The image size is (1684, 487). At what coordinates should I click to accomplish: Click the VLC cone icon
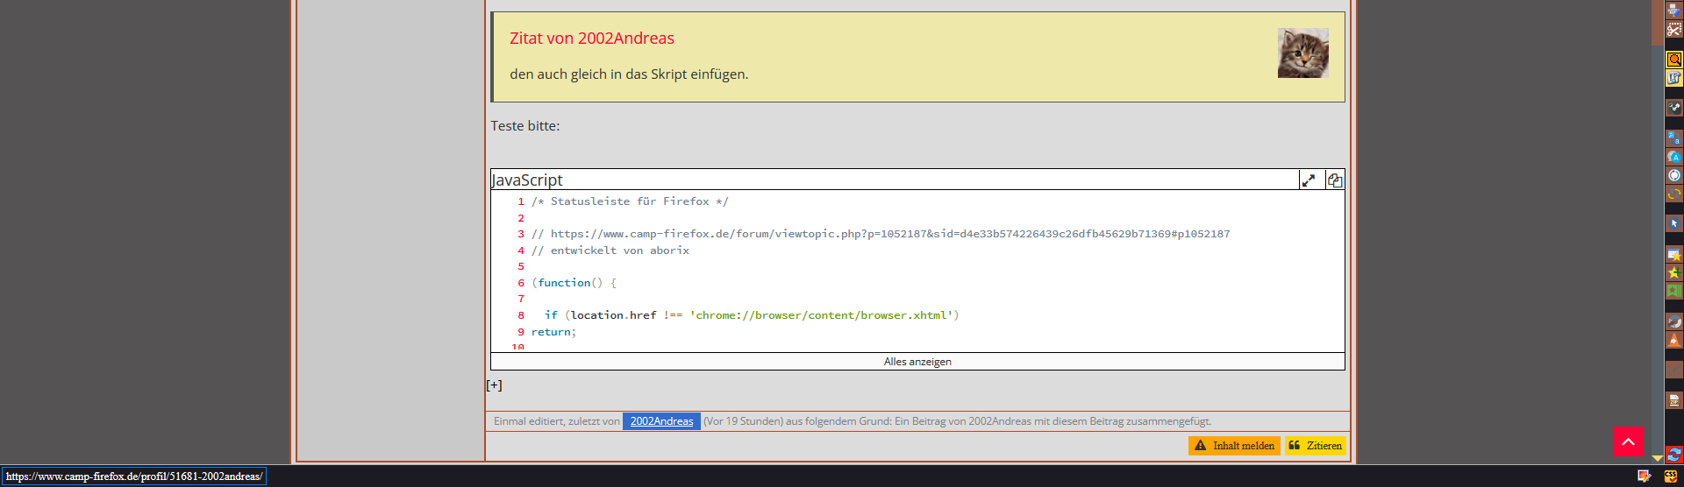1673,340
